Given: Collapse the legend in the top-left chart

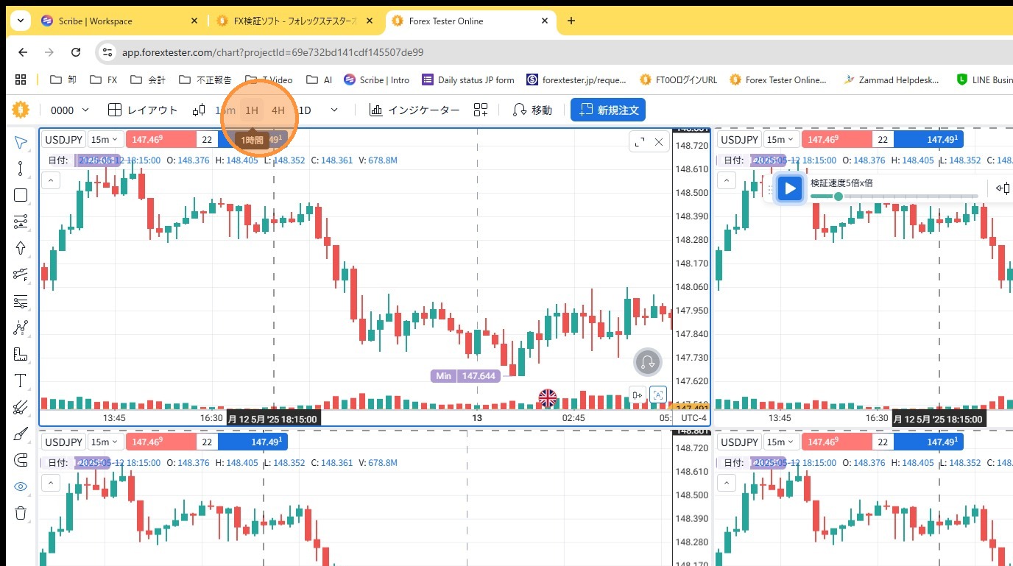Looking at the screenshot, I should [50, 180].
